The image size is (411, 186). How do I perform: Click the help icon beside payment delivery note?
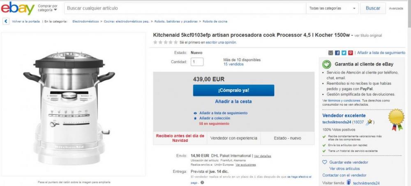click(x=202, y=183)
